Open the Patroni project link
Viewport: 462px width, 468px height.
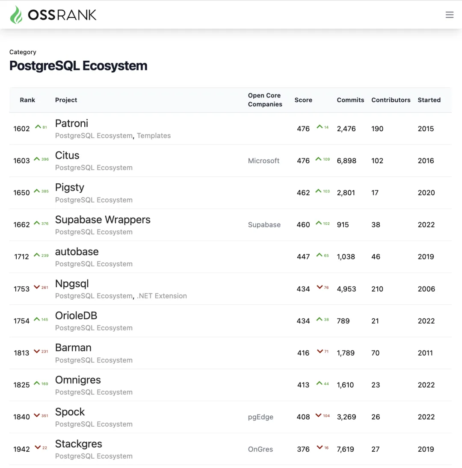click(72, 123)
